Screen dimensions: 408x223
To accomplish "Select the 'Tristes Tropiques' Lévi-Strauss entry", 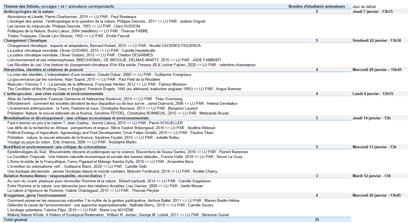I will (68, 36).
